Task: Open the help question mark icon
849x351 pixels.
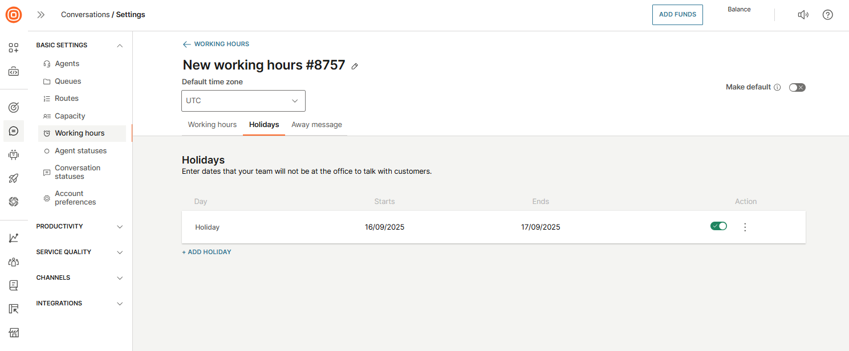Action: [x=828, y=15]
